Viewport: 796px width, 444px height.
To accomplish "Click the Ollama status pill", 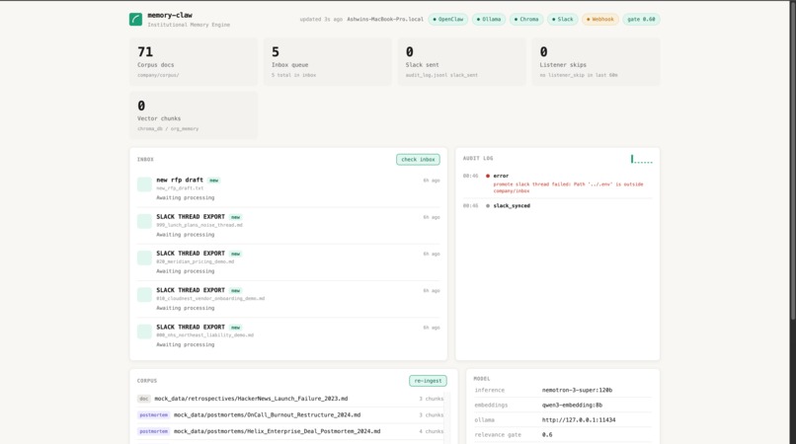I will pyautogui.click(x=488, y=20).
